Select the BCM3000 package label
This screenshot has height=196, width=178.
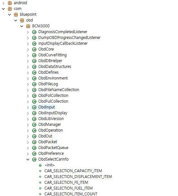(41, 26)
